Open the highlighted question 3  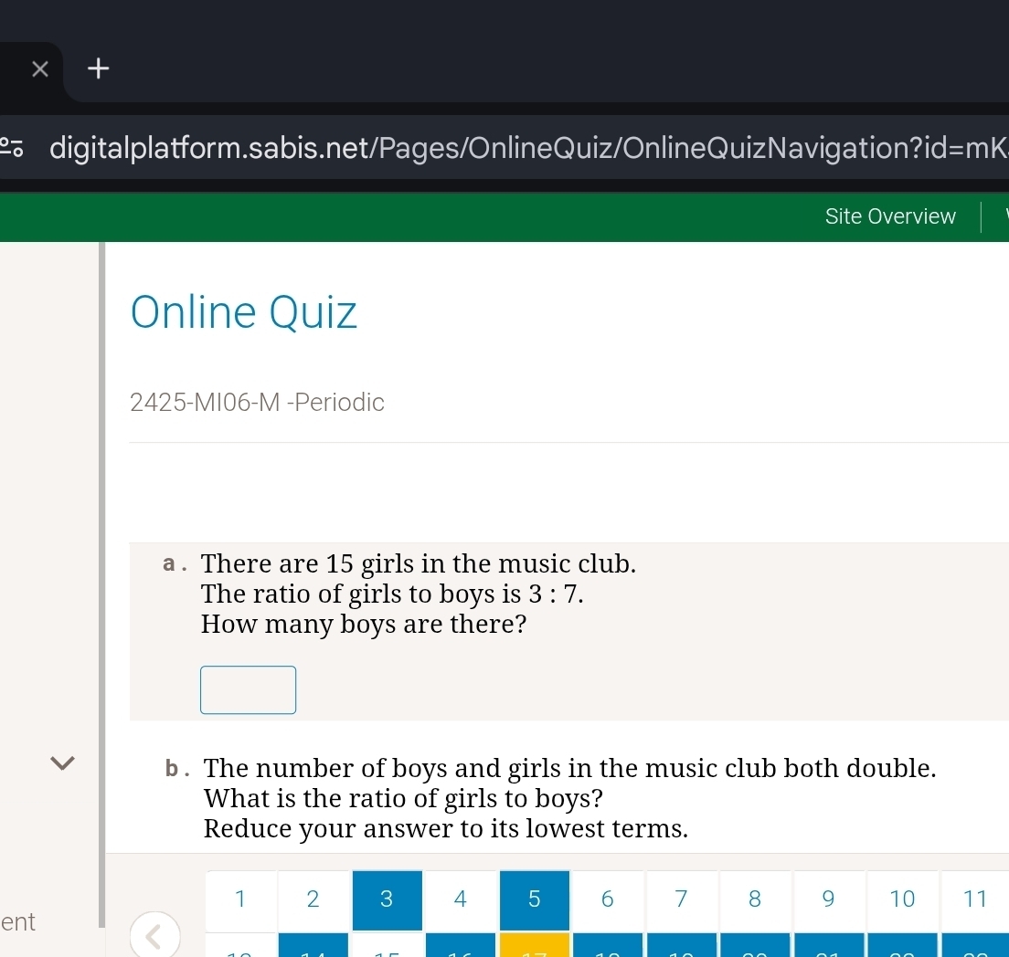387,899
